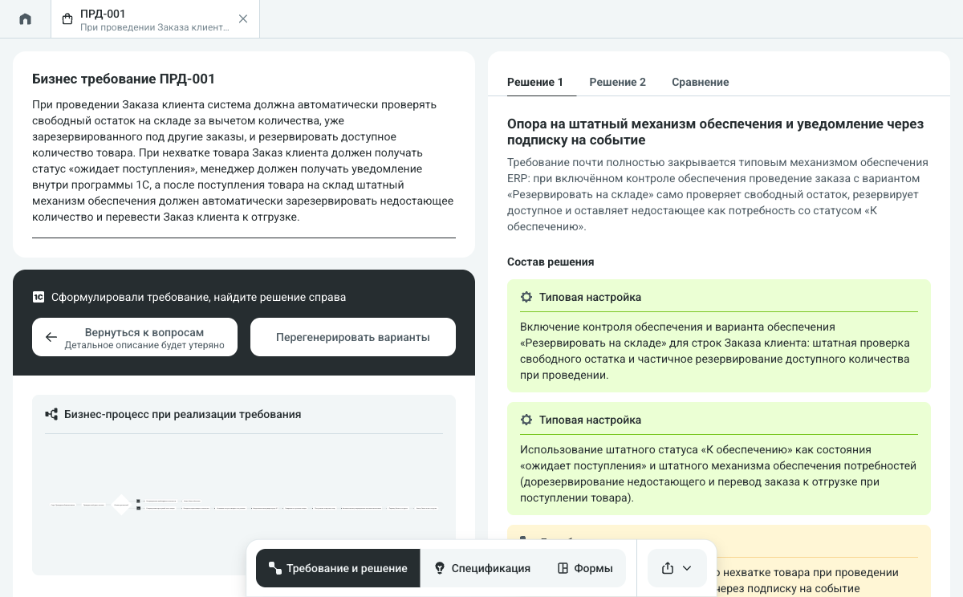Click text Бизнес-процесс при реализации требования
Image resolution: width=963 pixels, height=597 pixels.
click(183, 414)
